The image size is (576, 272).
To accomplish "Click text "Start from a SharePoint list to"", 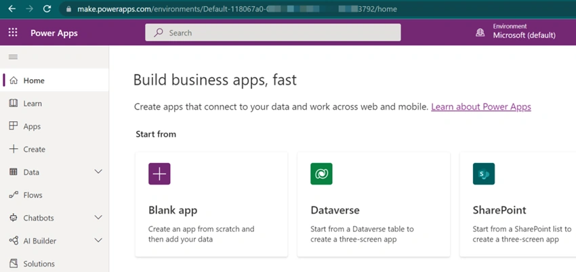I will coord(522,229).
